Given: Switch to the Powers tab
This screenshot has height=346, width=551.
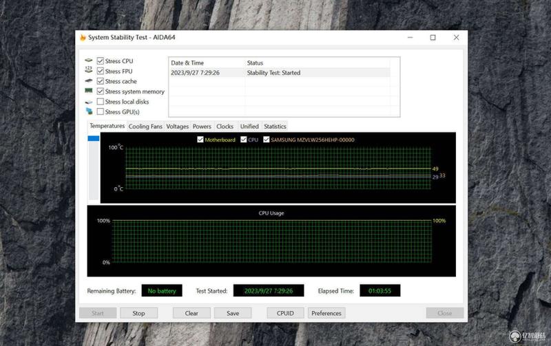Looking at the screenshot, I should pyautogui.click(x=202, y=127).
